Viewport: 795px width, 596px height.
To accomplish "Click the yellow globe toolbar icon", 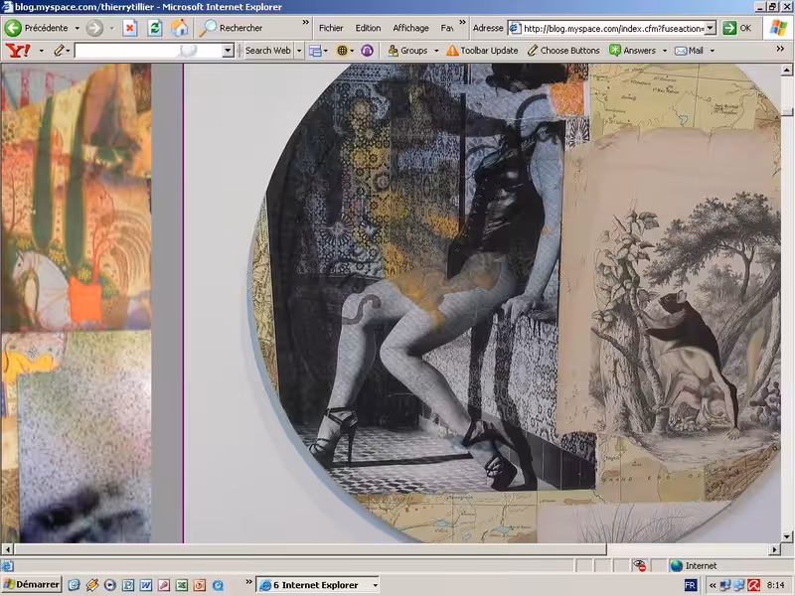I will click(x=342, y=51).
